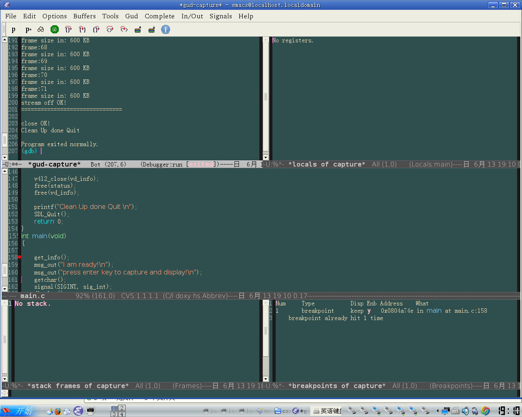Click the scroll down arrow in main.c pane
This screenshot has height=417, width=522.
4,289
